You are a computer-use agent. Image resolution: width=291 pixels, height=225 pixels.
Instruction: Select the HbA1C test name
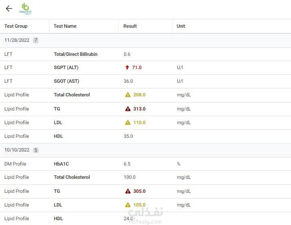coord(61,164)
